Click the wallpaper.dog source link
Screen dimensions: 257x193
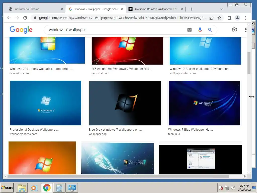click(x=98, y=134)
